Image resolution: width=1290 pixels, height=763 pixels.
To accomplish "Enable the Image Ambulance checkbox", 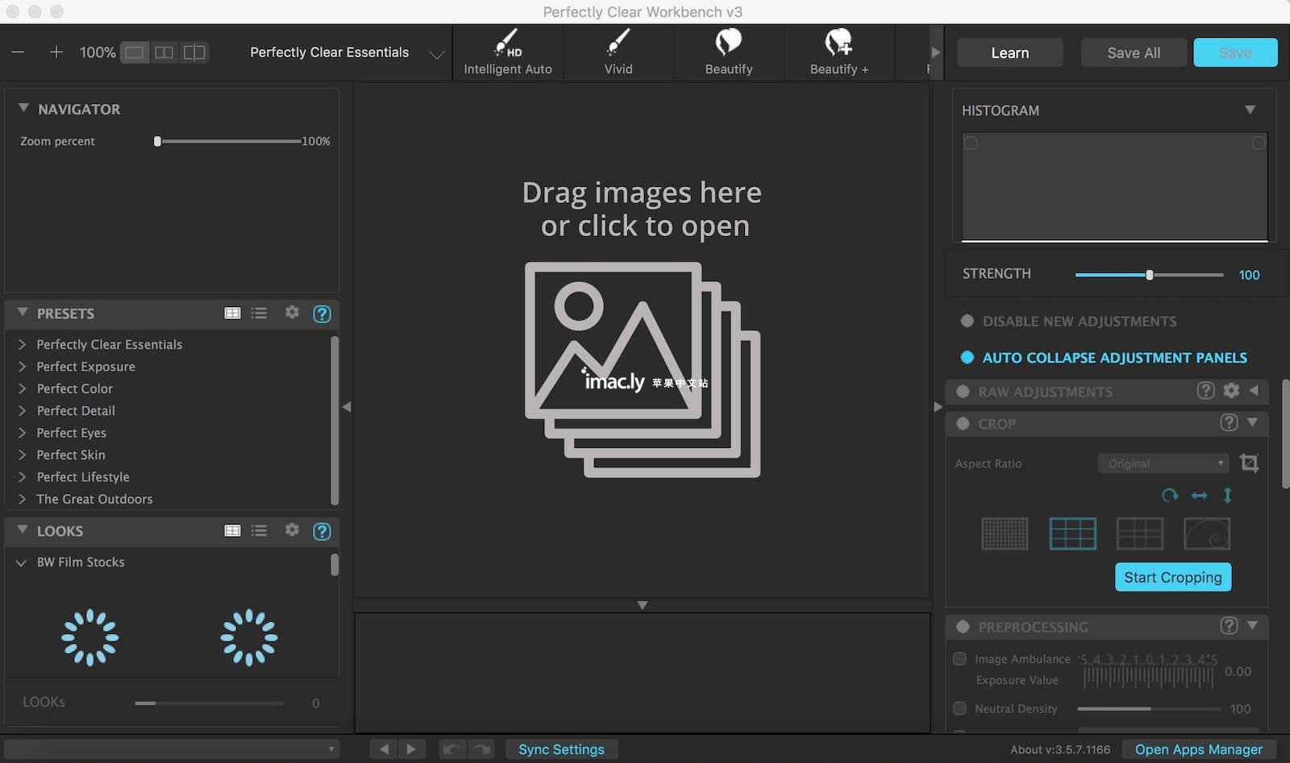I will [x=959, y=658].
